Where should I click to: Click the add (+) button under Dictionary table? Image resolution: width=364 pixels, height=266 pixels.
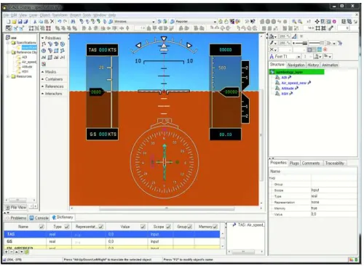tap(7, 252)
